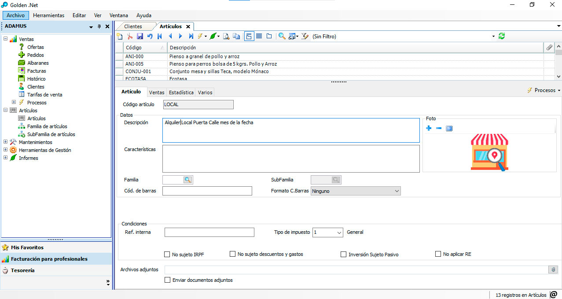Screen dimensions: 562x299
Task: Switch to the Estadística tab
Action: 181,92
